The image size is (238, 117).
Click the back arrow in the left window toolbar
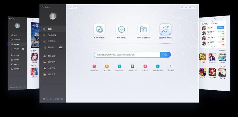click(x=30, y=20)
